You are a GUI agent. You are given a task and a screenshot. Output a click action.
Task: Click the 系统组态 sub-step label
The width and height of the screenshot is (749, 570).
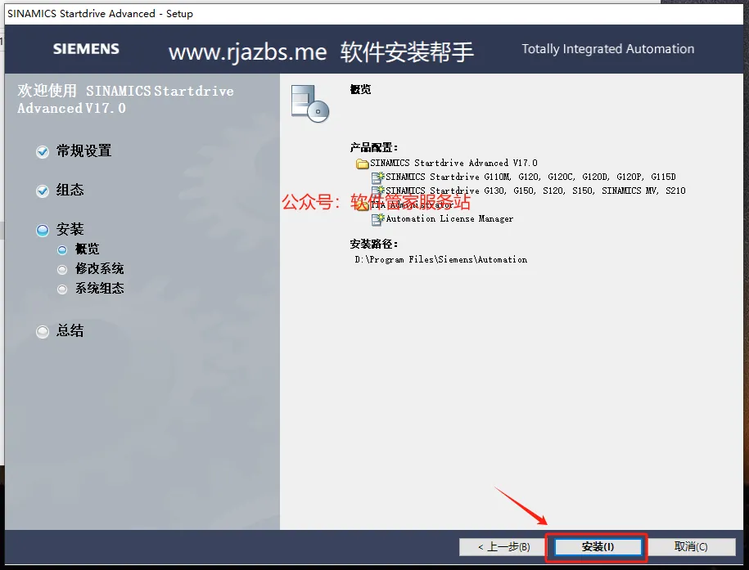coord(99,289)
